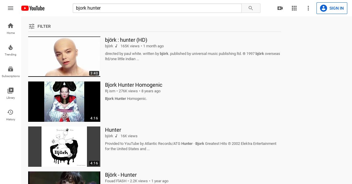The image size is (352, 184).
Task: Open title 'björk : hunter (HD)'
Action: 126,40
